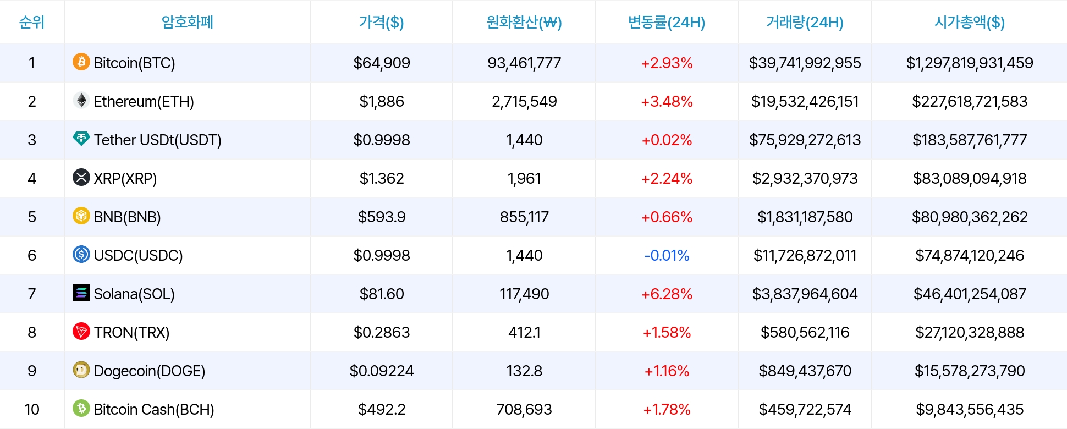Click Solana's +6.28% change value

[x=667, y=294]
